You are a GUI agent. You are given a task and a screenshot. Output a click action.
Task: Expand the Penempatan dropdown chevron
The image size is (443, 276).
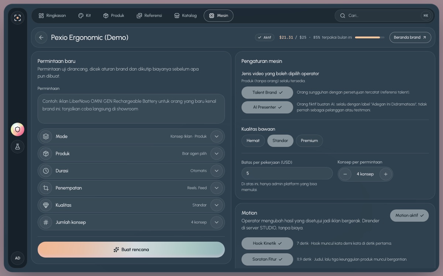point(217,188)
